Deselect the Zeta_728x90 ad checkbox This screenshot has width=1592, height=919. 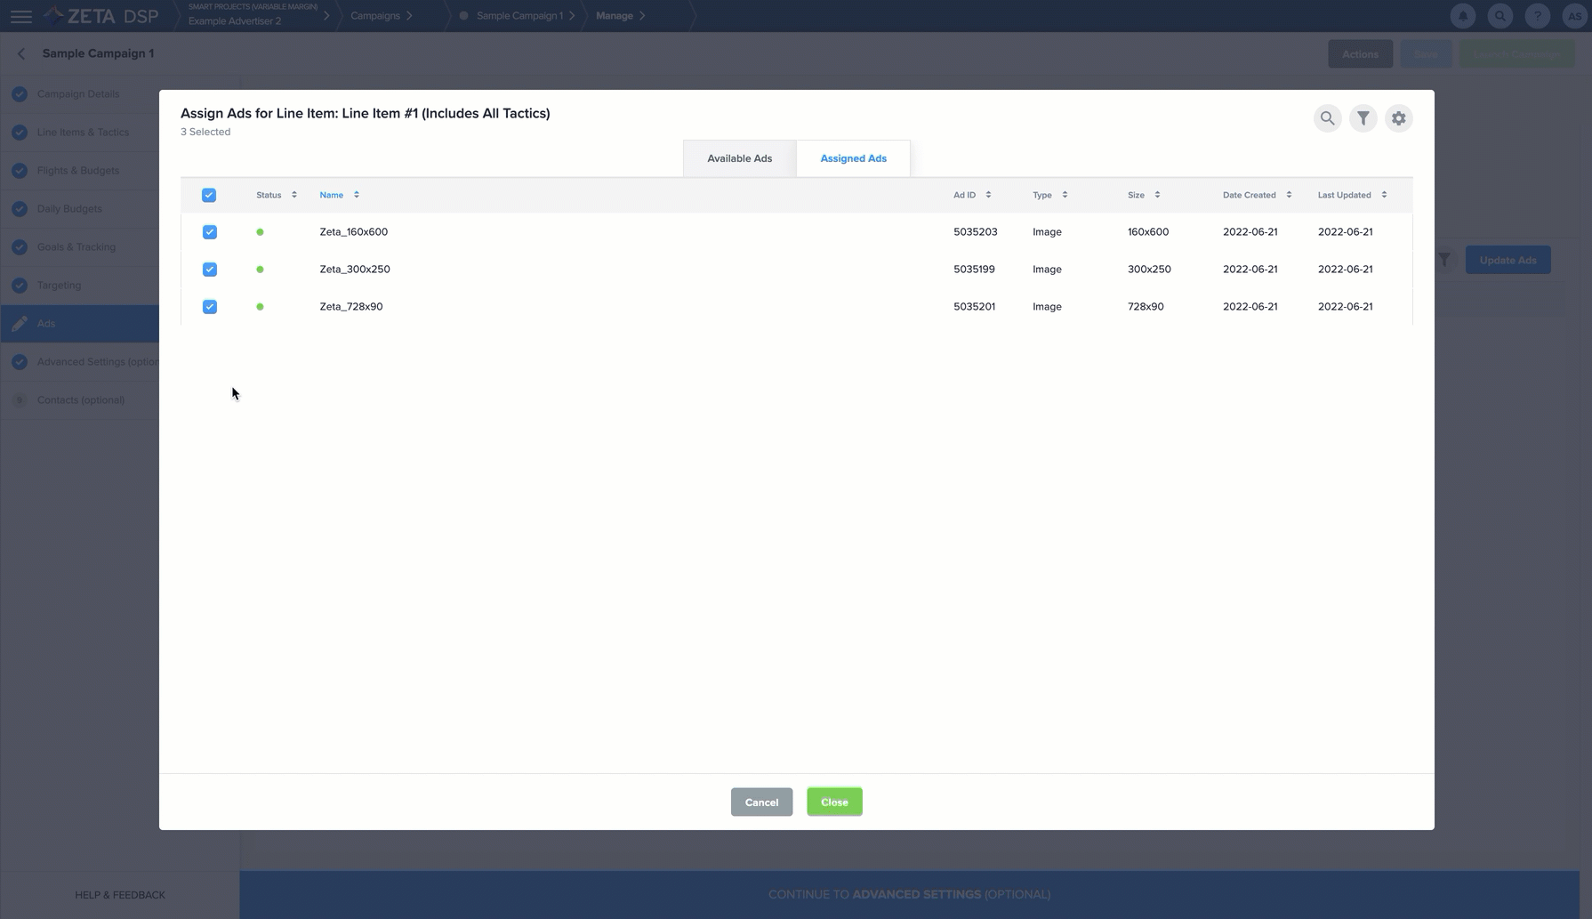point(210,307)
